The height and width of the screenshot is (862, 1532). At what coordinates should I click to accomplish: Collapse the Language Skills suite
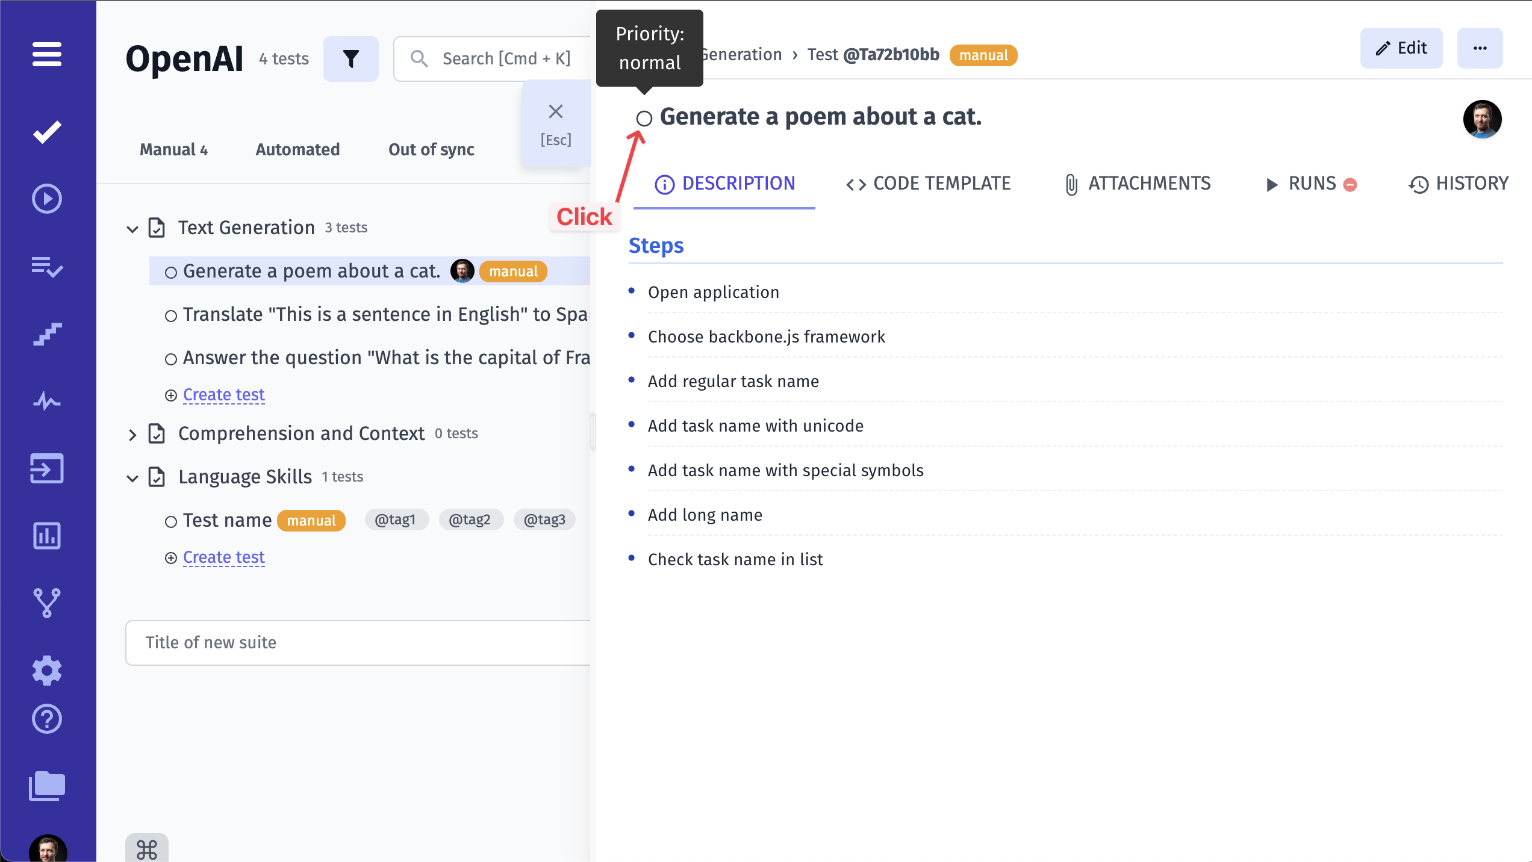133,478
